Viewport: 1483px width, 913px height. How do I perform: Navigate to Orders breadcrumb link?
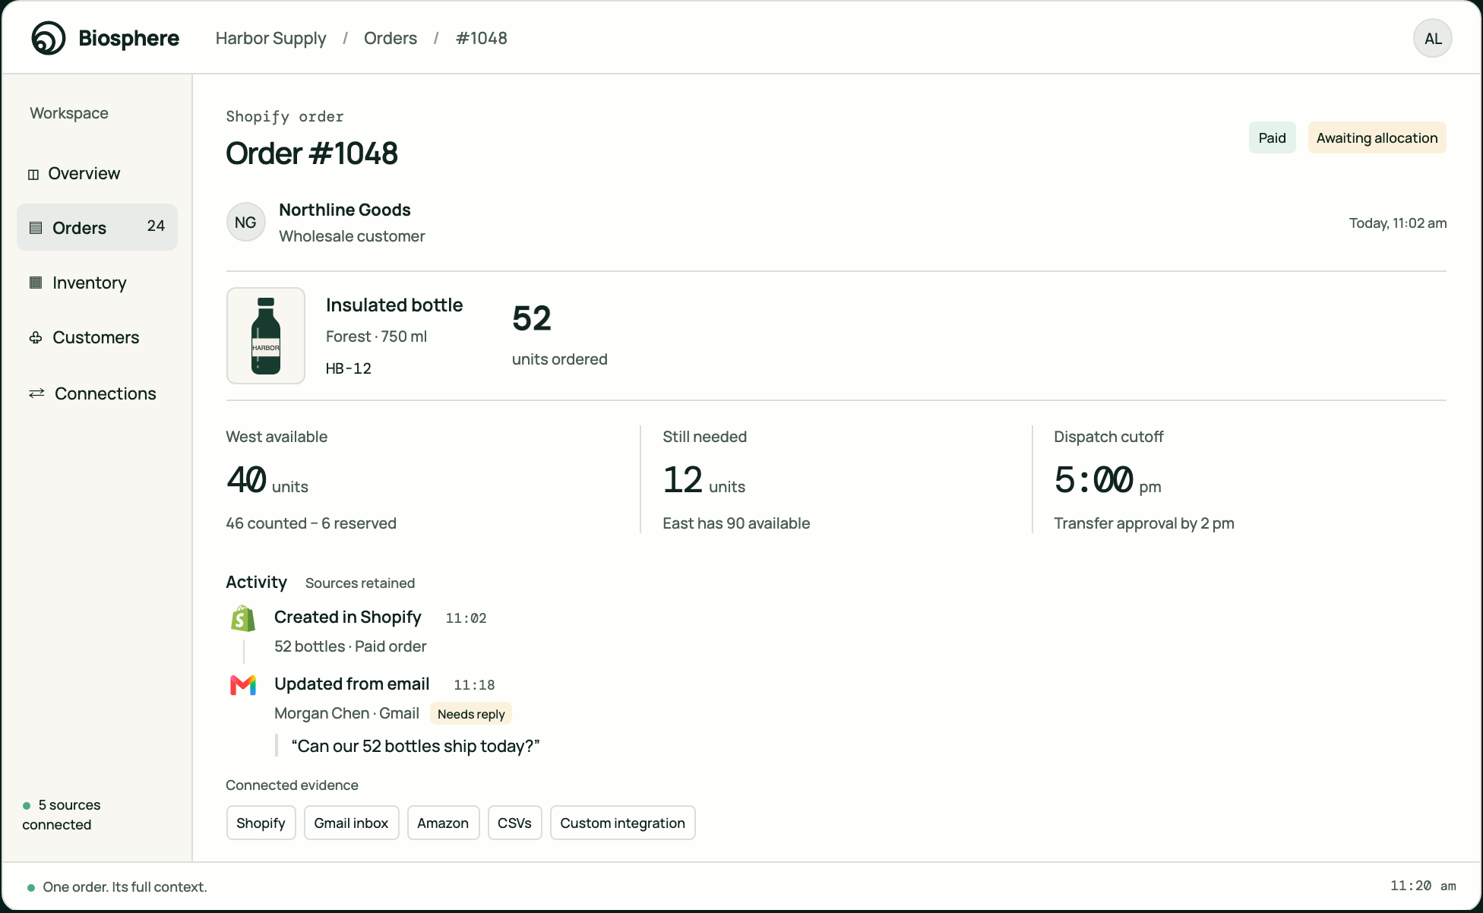391,38
